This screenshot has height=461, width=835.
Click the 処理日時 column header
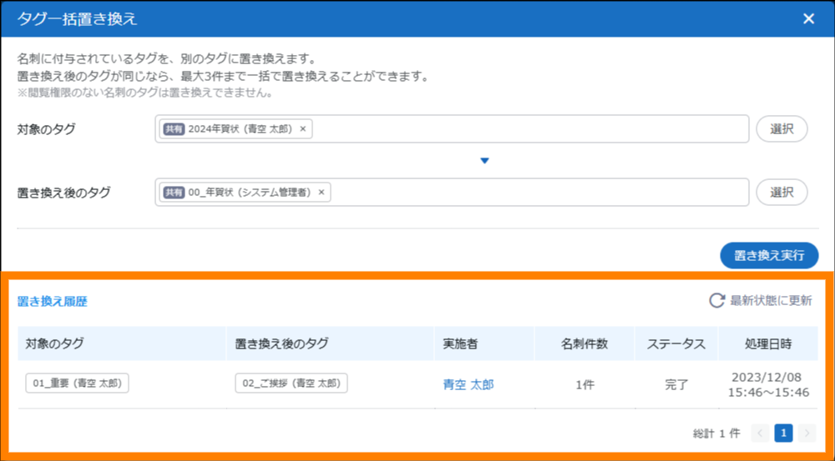click(768, 343)
